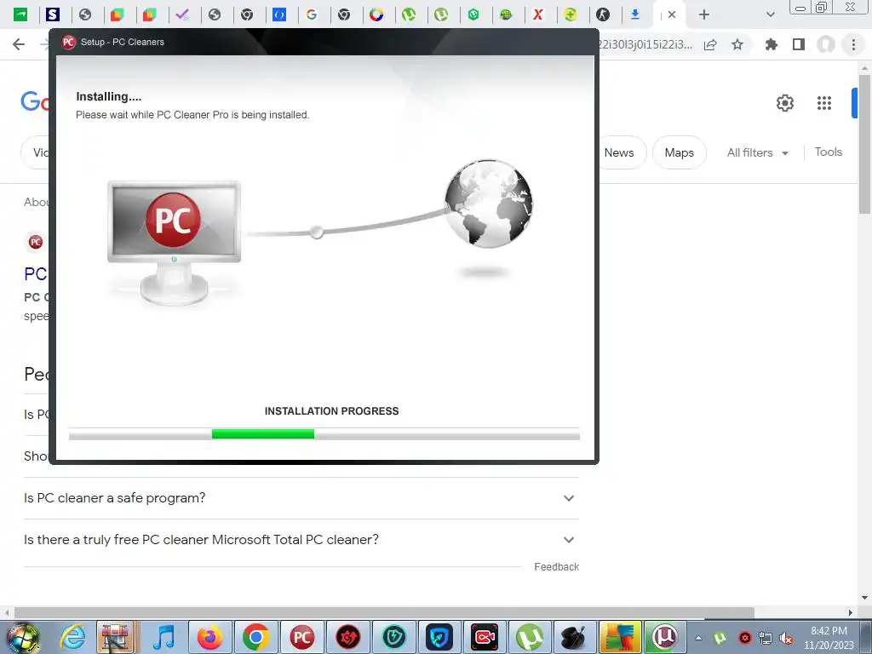Select the News search filter
Viewport: 872px width, 654px height.
click(619, 152)
